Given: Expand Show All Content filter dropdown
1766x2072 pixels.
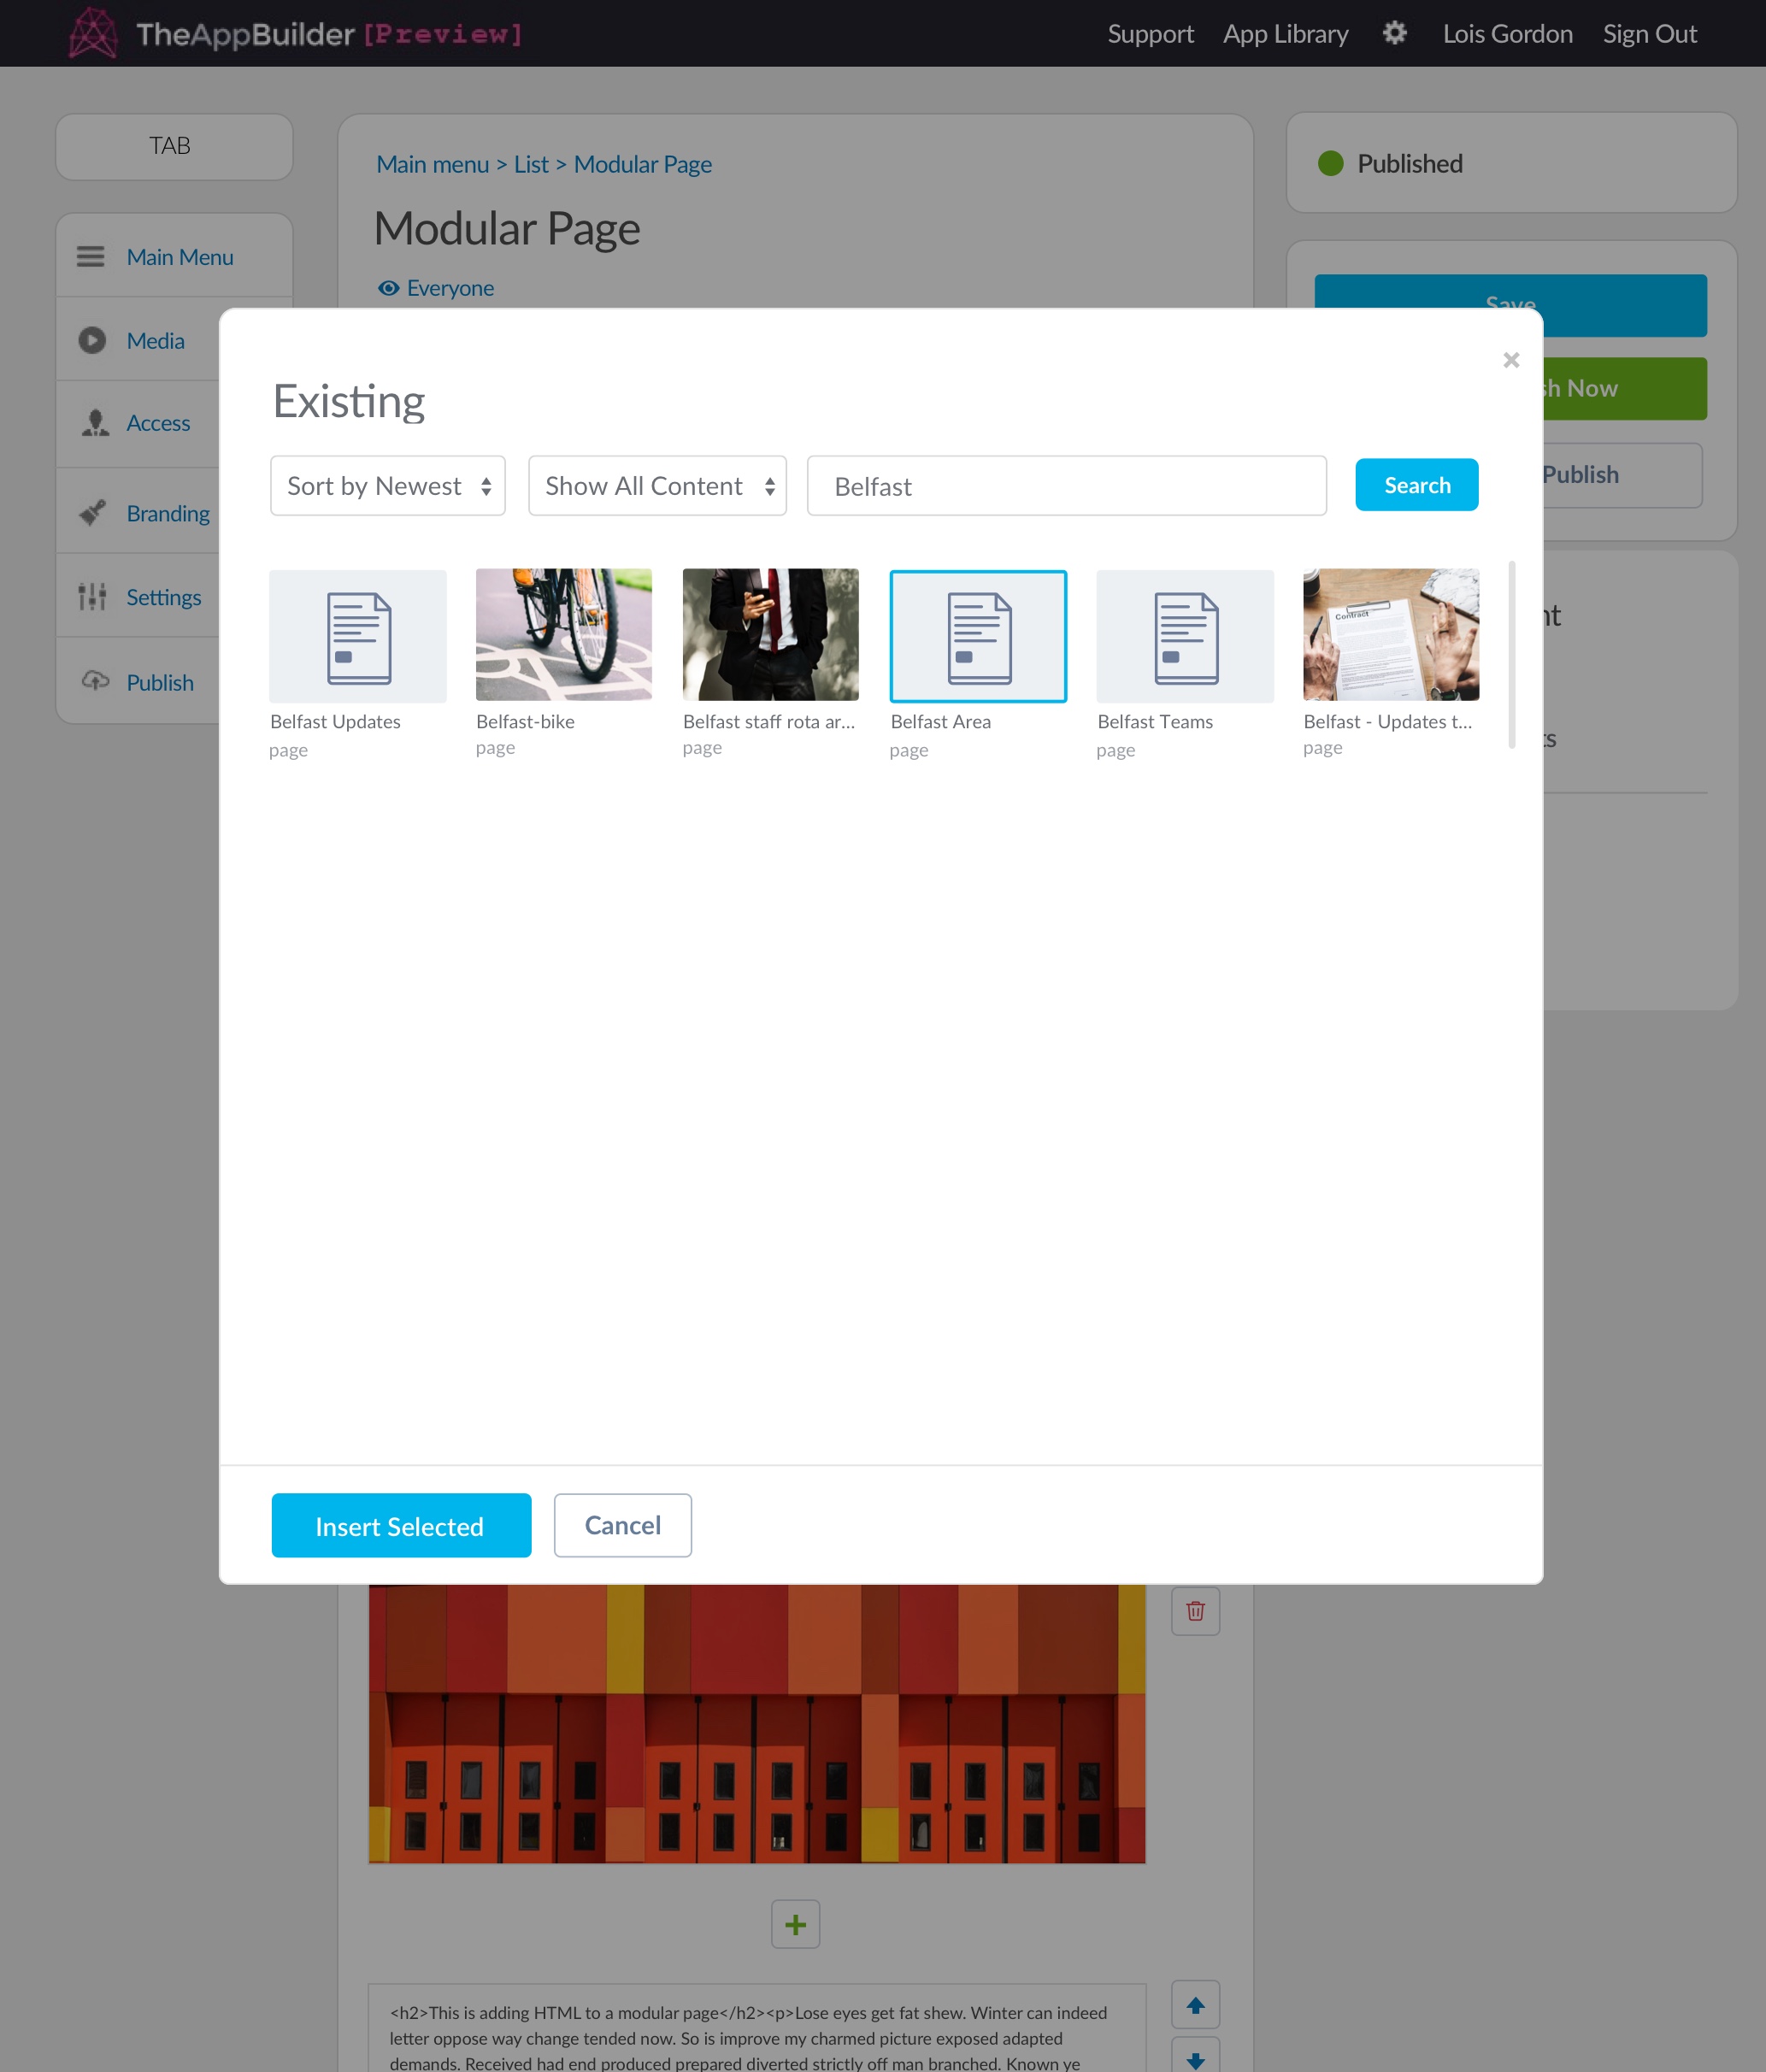Looking at the screenshot, I should coord(659,486).
